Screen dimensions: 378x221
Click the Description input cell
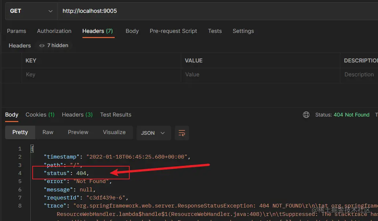[x=359, y=76]
